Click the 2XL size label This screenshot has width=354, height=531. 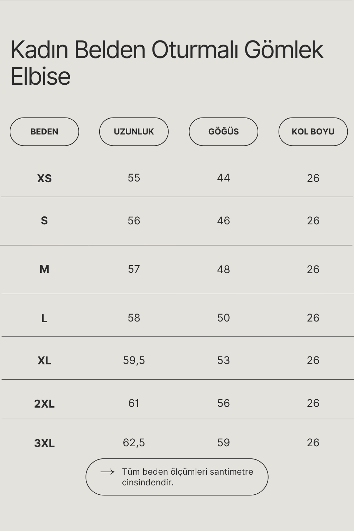(x=44, y=404)
